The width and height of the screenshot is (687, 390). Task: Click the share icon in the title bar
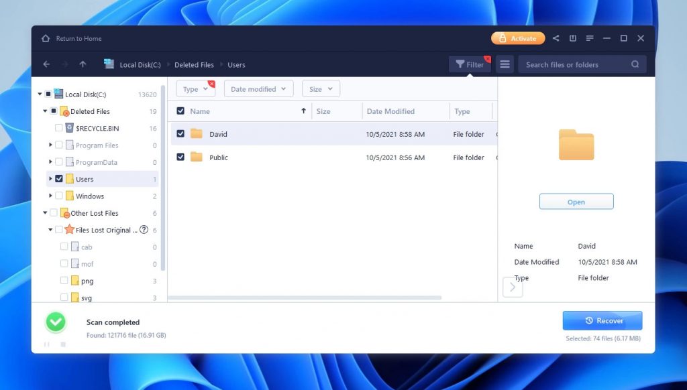click(x=556, y=38)
